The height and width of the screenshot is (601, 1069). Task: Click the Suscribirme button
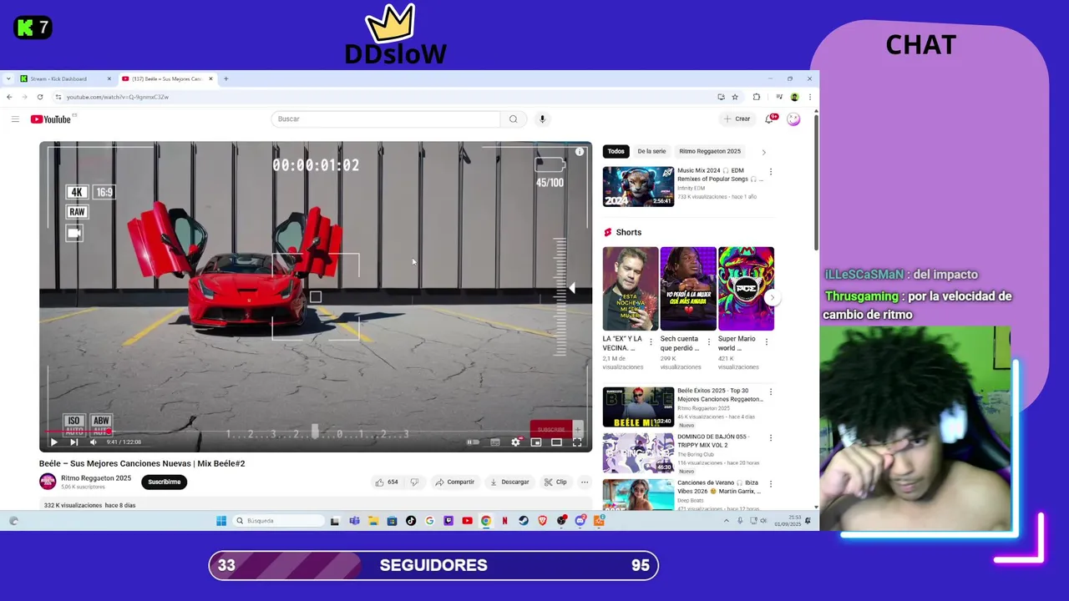165,482
